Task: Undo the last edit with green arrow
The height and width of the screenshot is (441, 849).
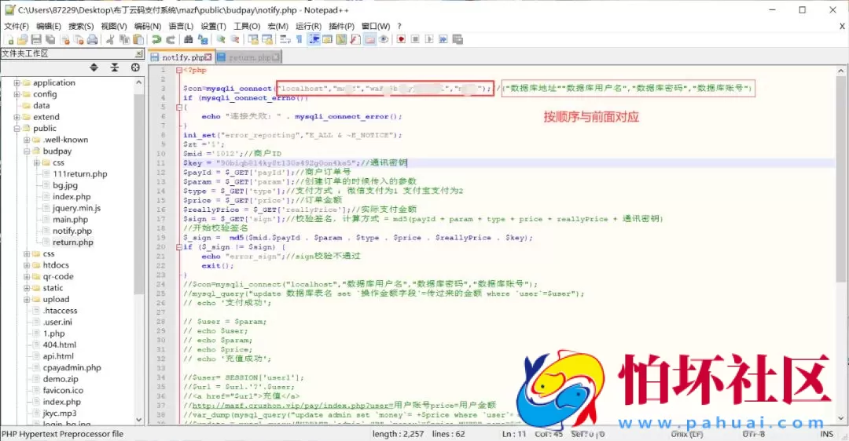Action: pyautogui.click(x=156, y=39)
